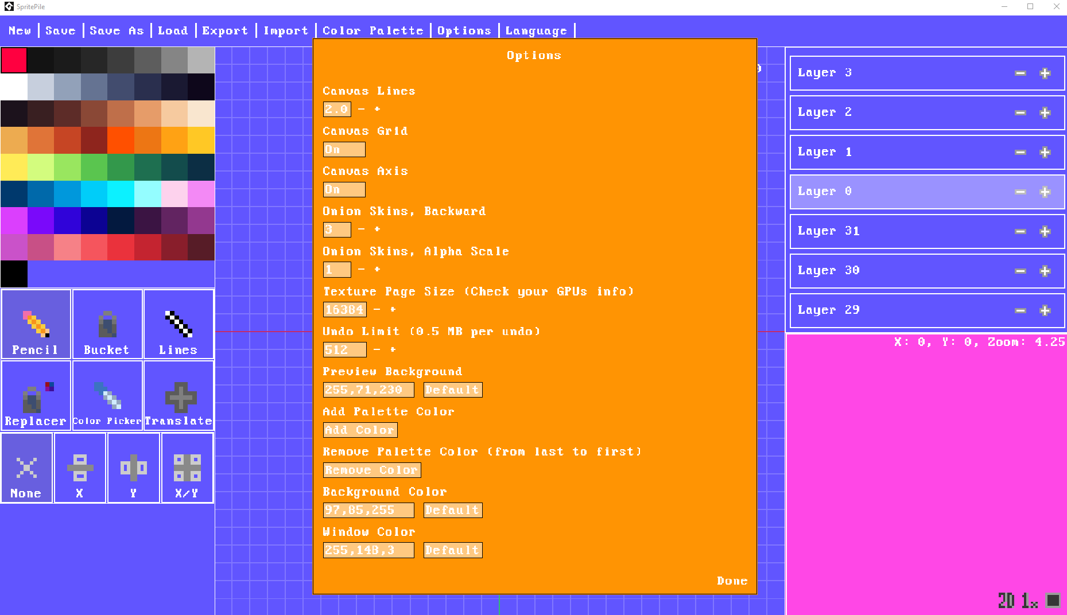Toggle the Canvas Axis On button
The image size is (1067, 615).
click(344, 190)
